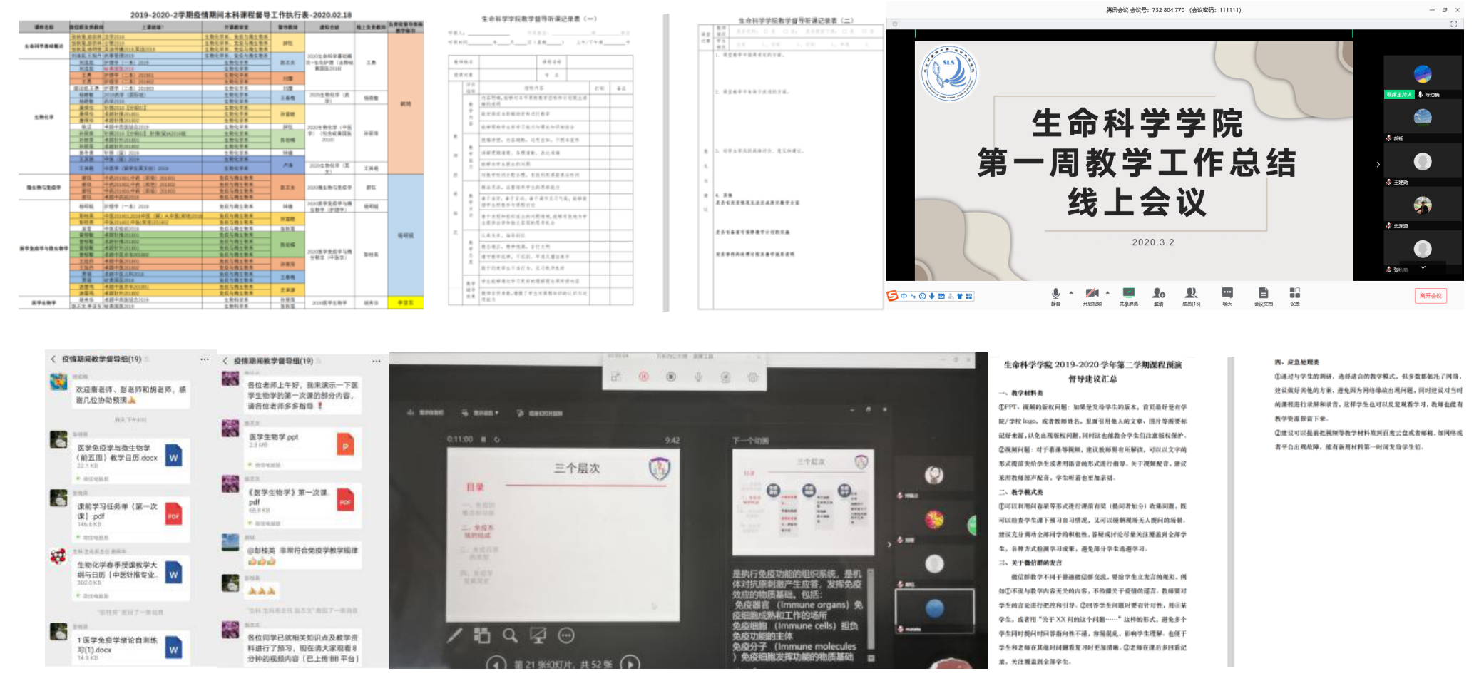Expand audio options arrow beside mute
Screen dimensions: 1474x681
click(x=1071, y=292)
